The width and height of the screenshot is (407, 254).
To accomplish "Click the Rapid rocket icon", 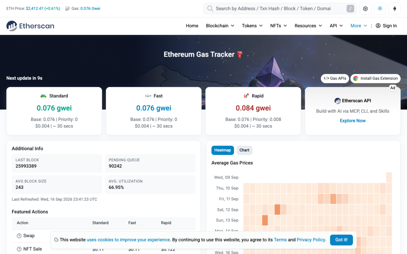I will [x=246, y=96].
